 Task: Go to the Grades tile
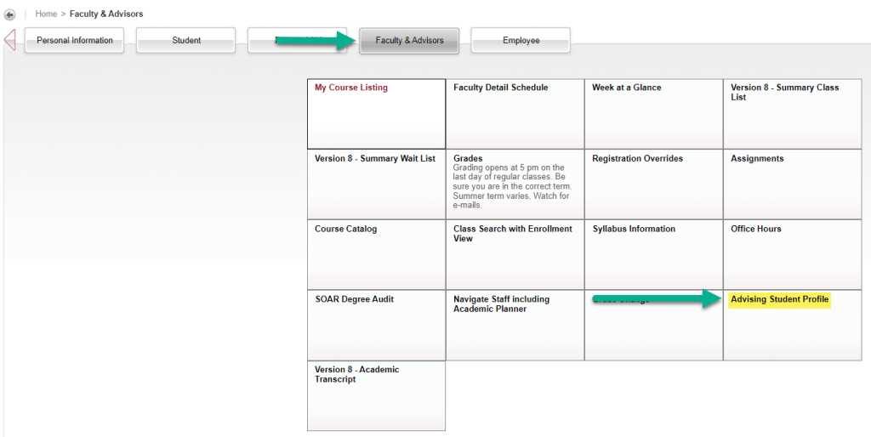click(x=468, y=158)
